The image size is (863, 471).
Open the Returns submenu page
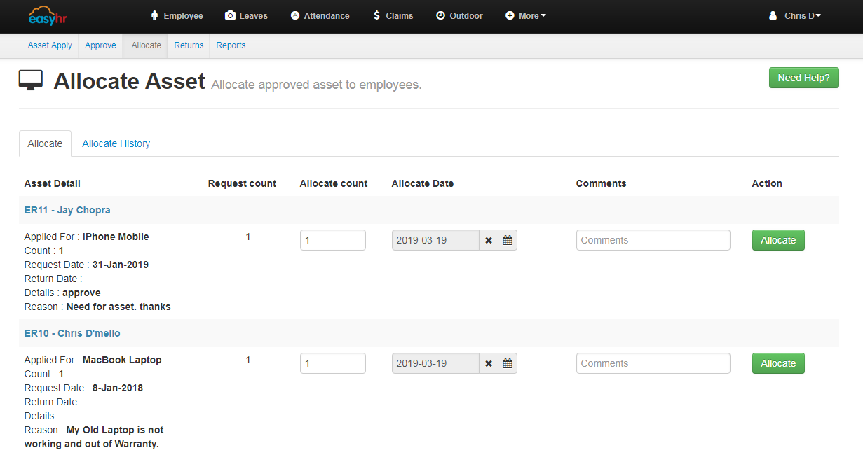pyautogui.click(x=189, y=45)
